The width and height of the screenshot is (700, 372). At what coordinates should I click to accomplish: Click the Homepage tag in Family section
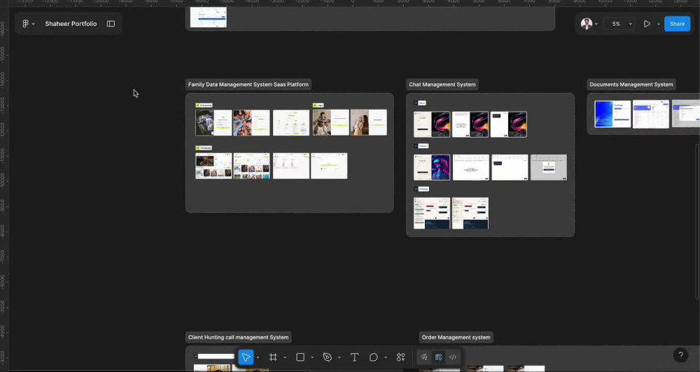[204, 148]
